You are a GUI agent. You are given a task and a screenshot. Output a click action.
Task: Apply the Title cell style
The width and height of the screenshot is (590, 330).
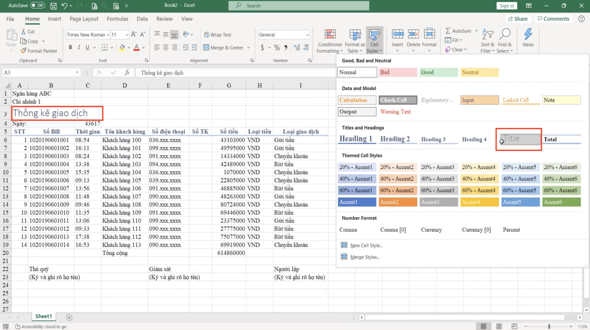coord(520,139)
